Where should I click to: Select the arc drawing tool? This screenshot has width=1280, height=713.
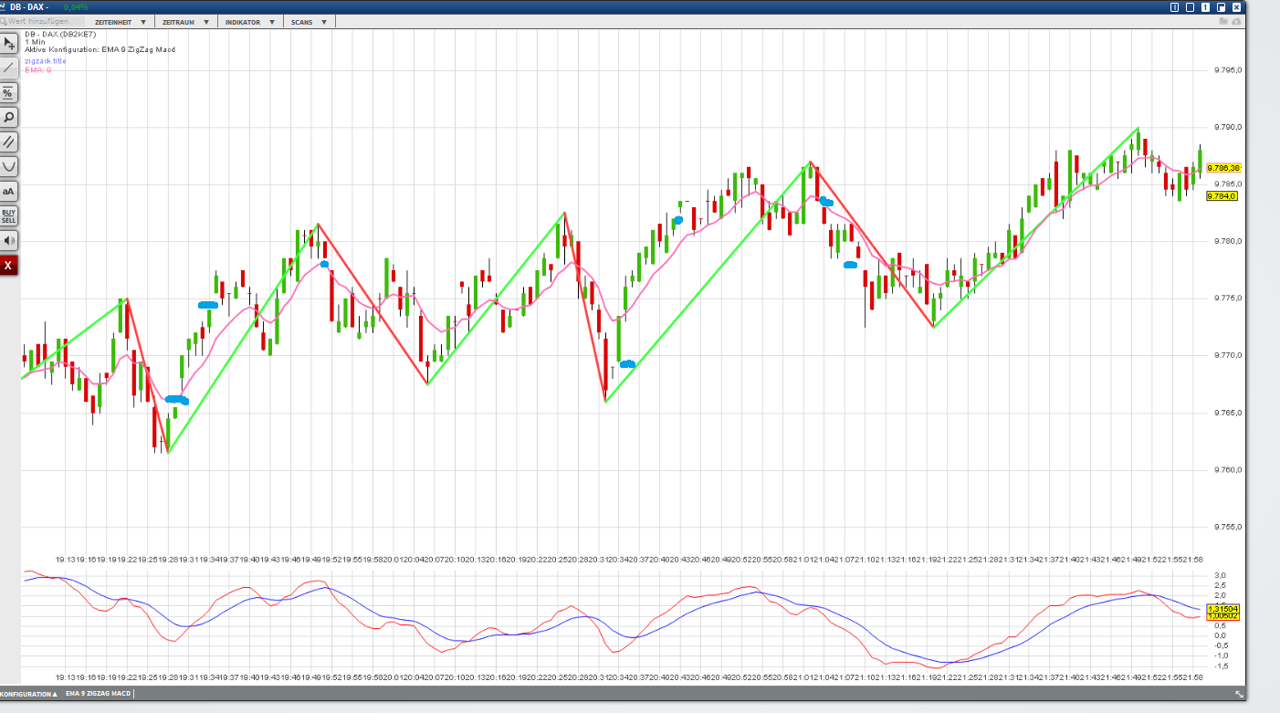tap(7, 166)
